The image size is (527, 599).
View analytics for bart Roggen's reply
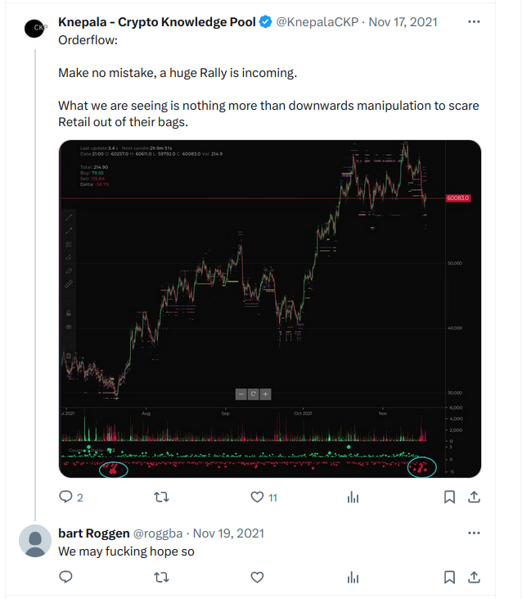coord(353,577)
